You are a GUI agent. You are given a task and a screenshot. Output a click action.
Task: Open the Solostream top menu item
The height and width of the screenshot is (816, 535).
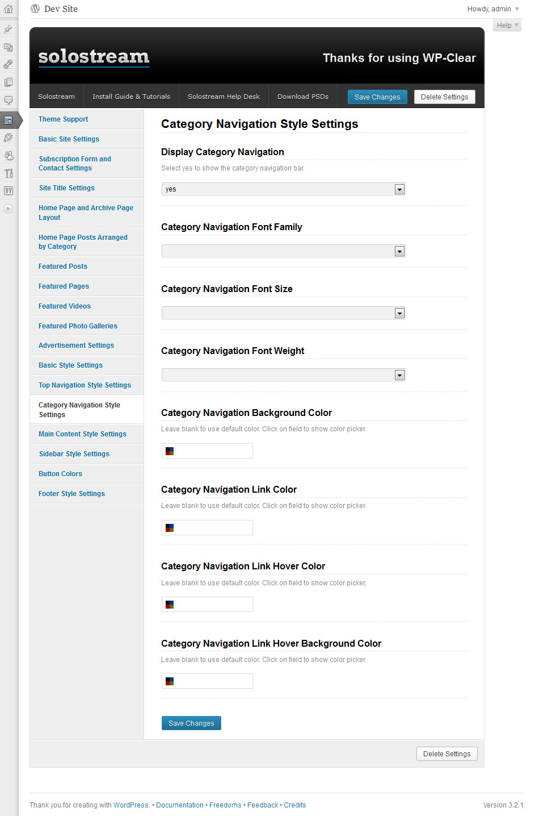point(56,97)
